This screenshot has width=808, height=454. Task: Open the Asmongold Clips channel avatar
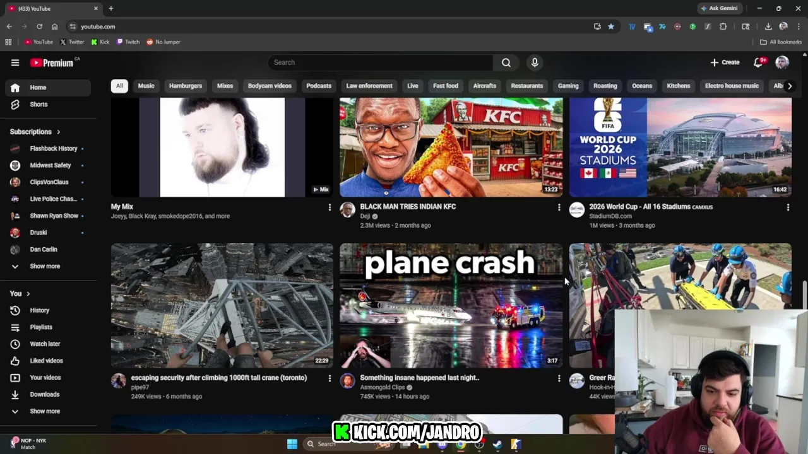348,381
